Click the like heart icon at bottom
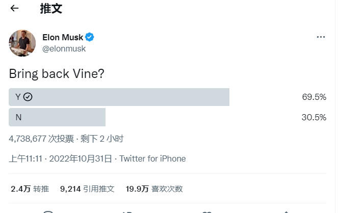 coord(207,212)
